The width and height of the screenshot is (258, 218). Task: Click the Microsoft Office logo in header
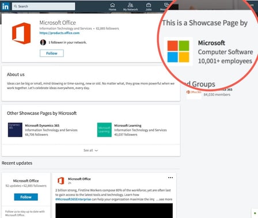(x=21, y=33)
